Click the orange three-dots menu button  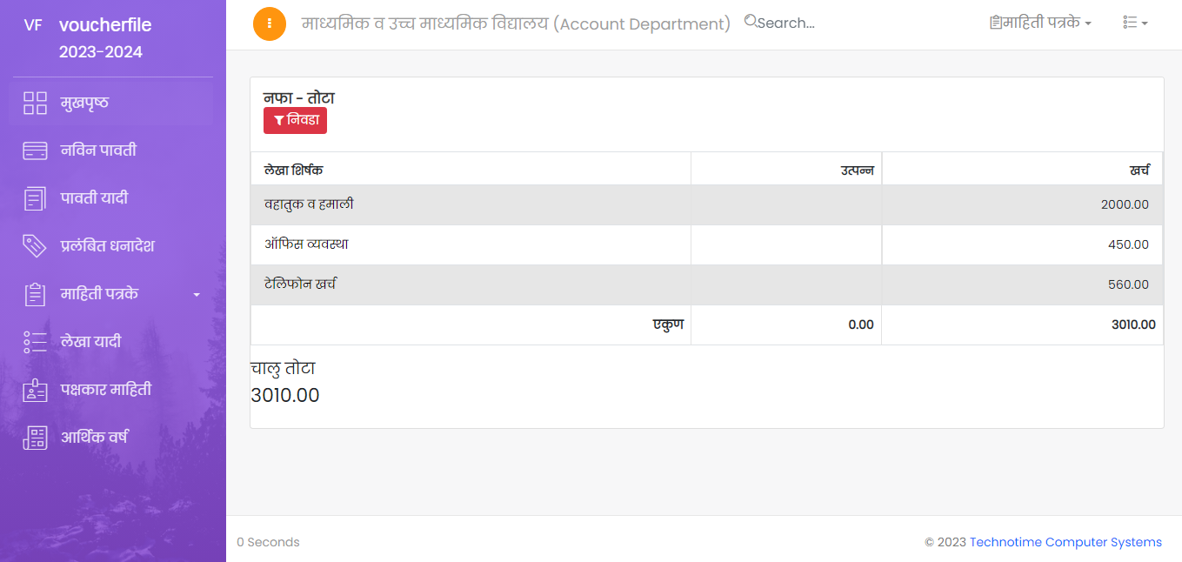(x=270, y=23)
